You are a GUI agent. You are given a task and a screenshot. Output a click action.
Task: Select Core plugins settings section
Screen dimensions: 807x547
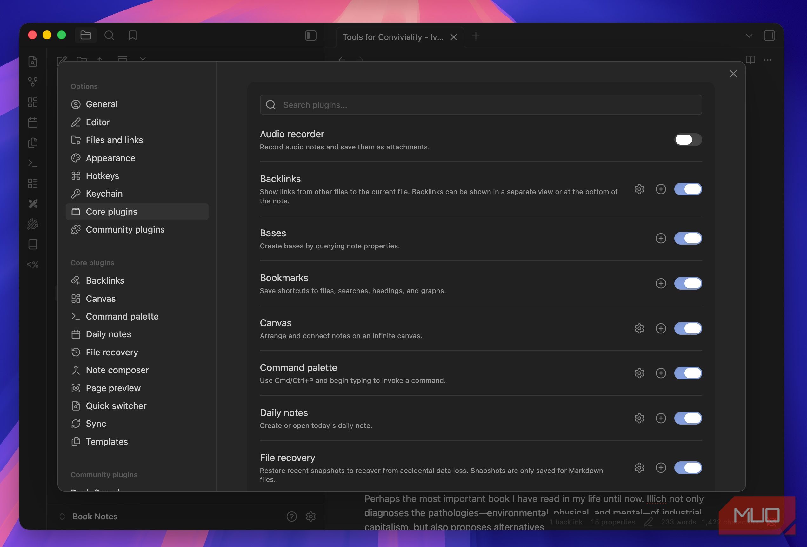point(137,212)
